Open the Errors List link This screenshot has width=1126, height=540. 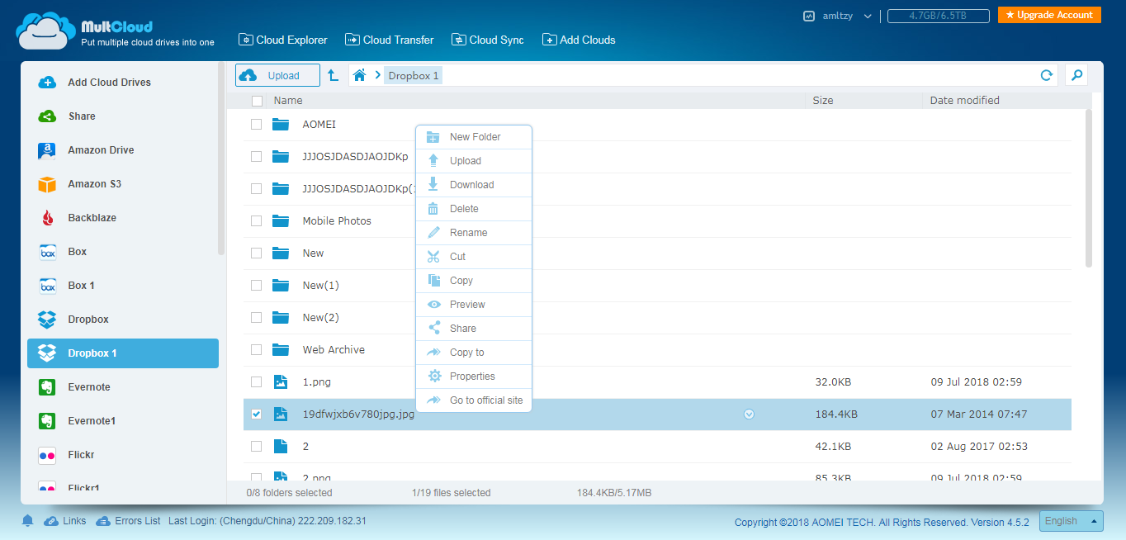click(x=137, y=521)
